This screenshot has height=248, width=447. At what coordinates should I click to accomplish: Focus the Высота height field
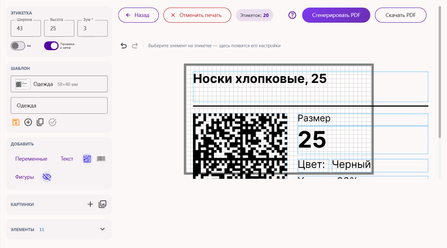[x=59, y=28]
